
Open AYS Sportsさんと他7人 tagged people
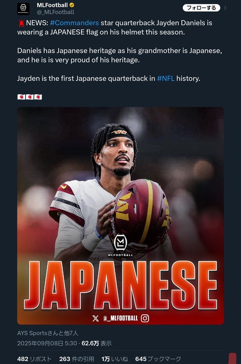[48, 333]
